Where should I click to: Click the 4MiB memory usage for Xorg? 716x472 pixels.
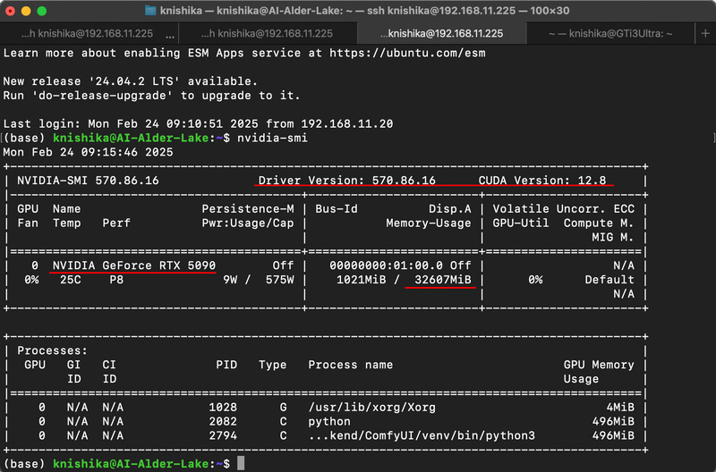(620, 407)
